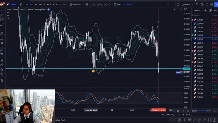Open indicator templates grid icon
Image resolution: width=218 pixels, height=123 pixels.
point(87,4)
